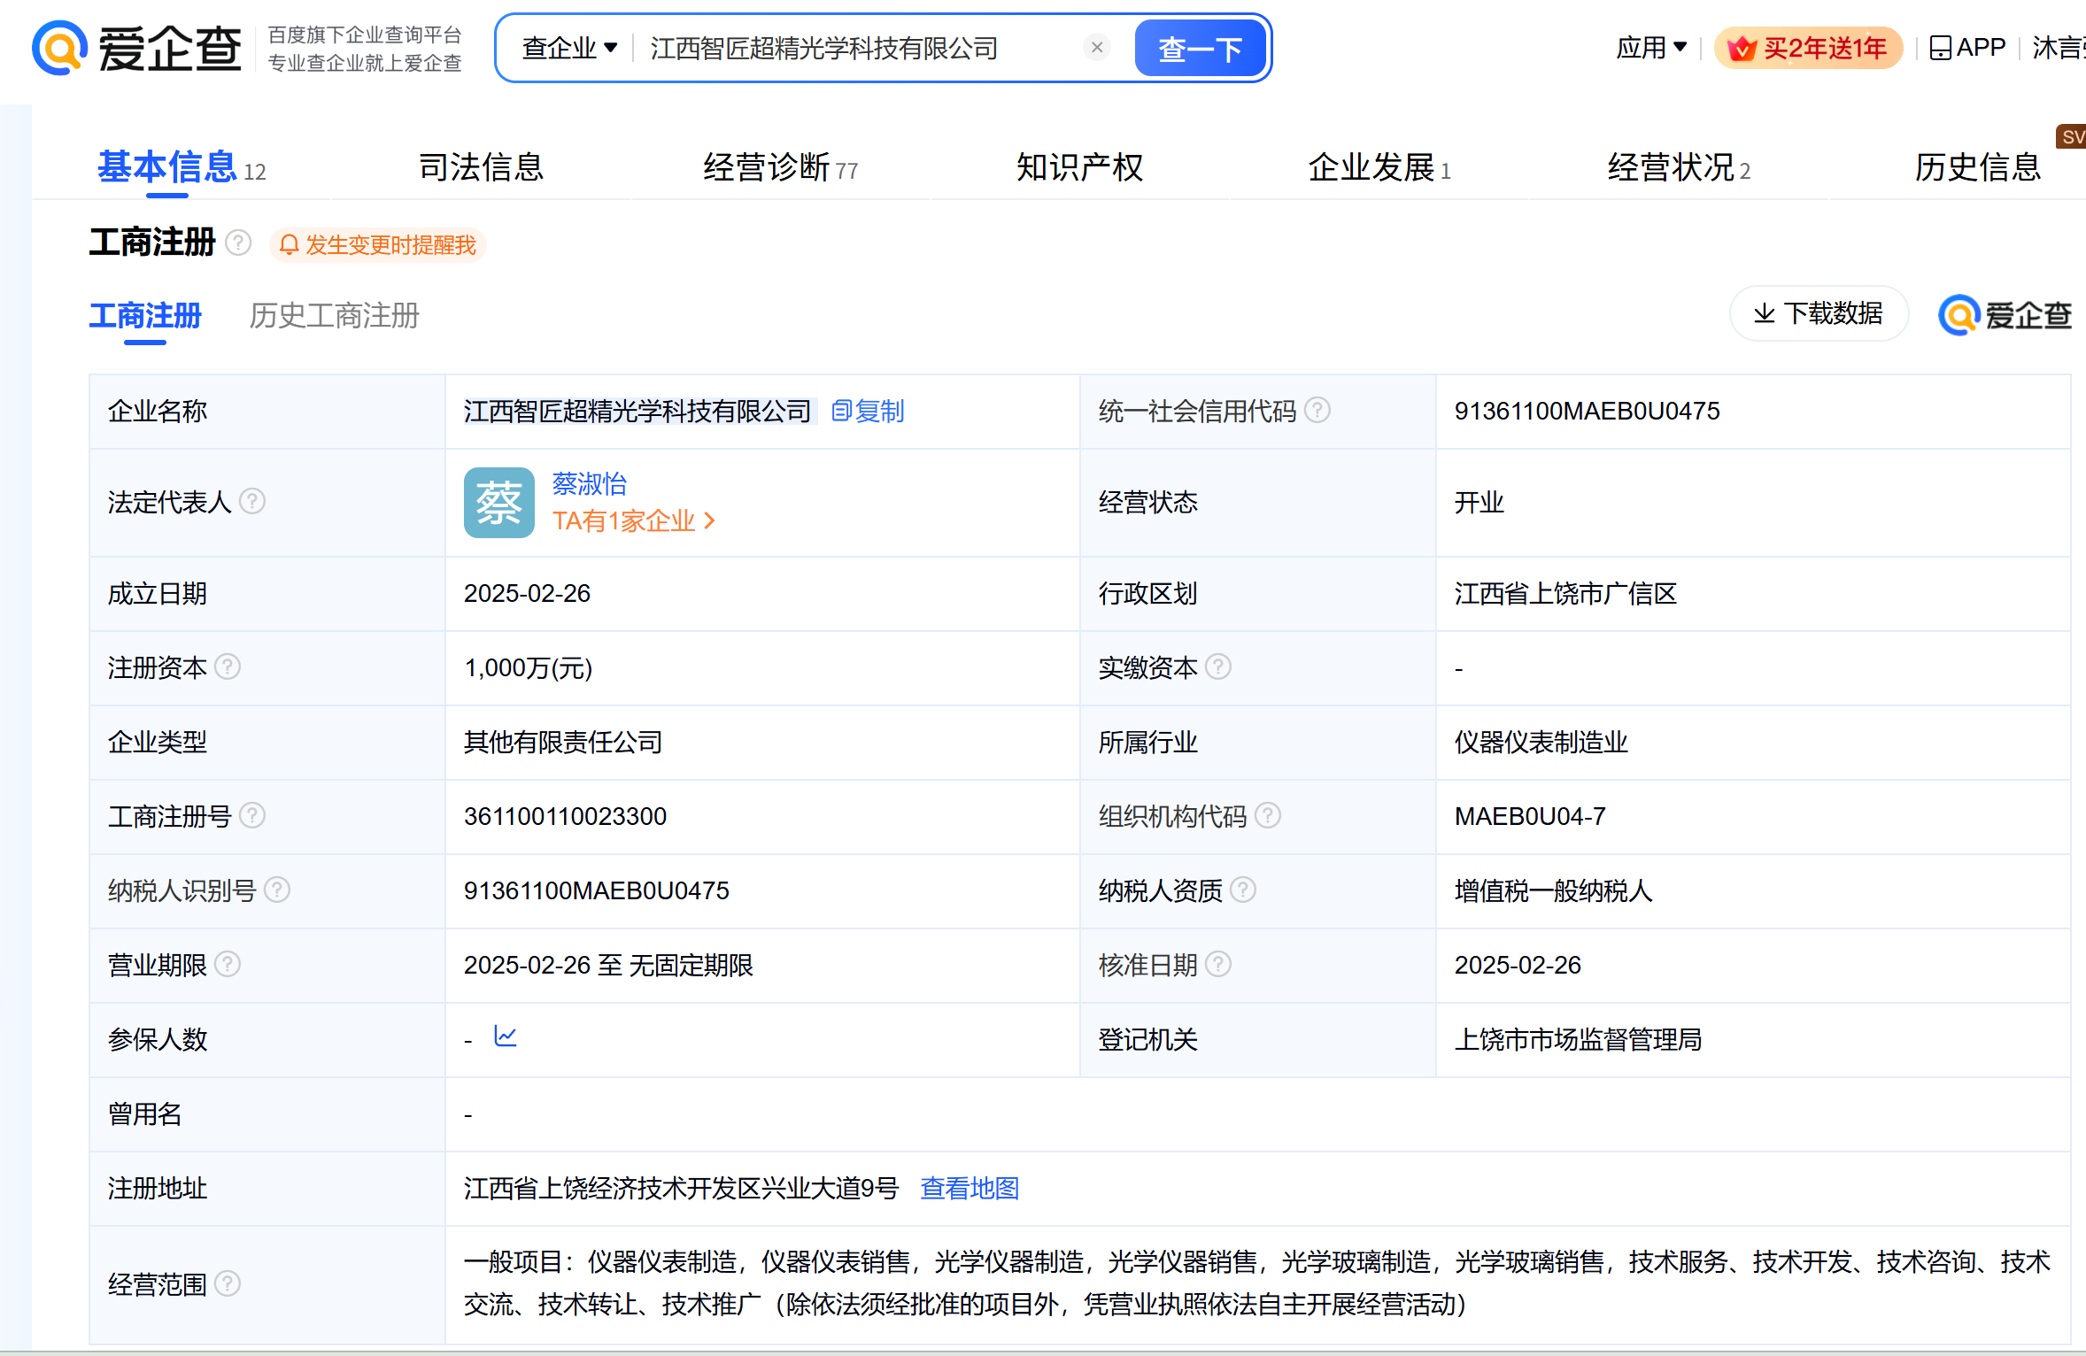Click help icon next to 工商注册 heading

pos(238,243)
